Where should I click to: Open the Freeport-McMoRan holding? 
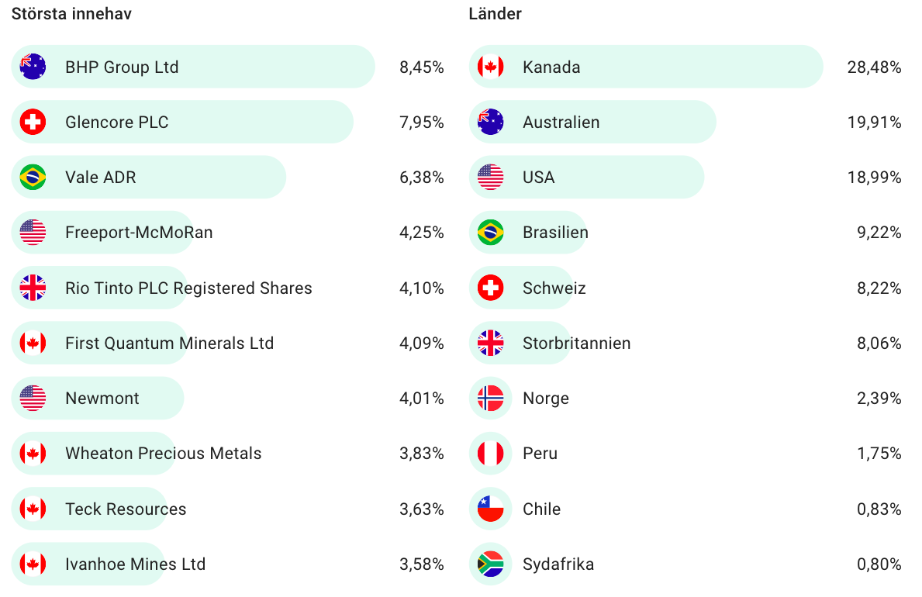[x=139, y=233]
